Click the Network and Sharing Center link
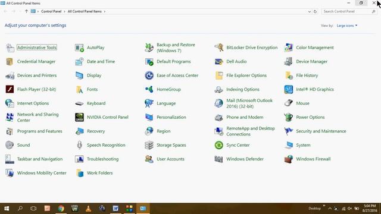381x214 pixels. pyautogui.click(x=38, y=118)
